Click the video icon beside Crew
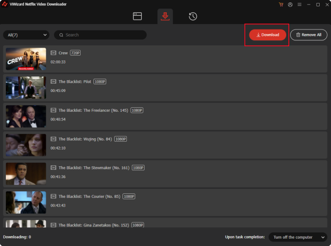This screenshot has width=331, height=246. coord(54,53)
